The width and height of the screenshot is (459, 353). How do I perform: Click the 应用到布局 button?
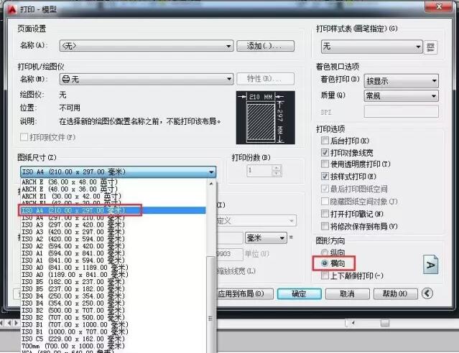pyautogui.click(x=244, y=293)
